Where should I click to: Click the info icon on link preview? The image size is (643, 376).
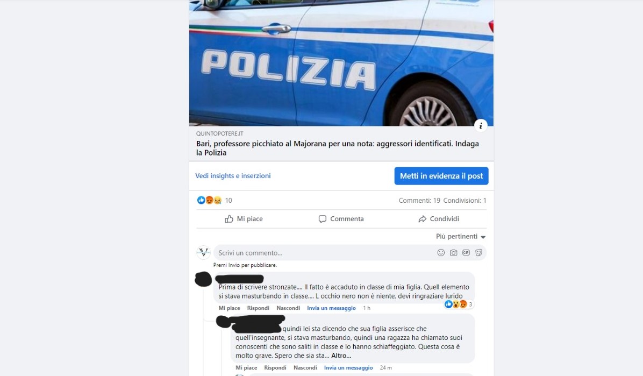(481, 126)
